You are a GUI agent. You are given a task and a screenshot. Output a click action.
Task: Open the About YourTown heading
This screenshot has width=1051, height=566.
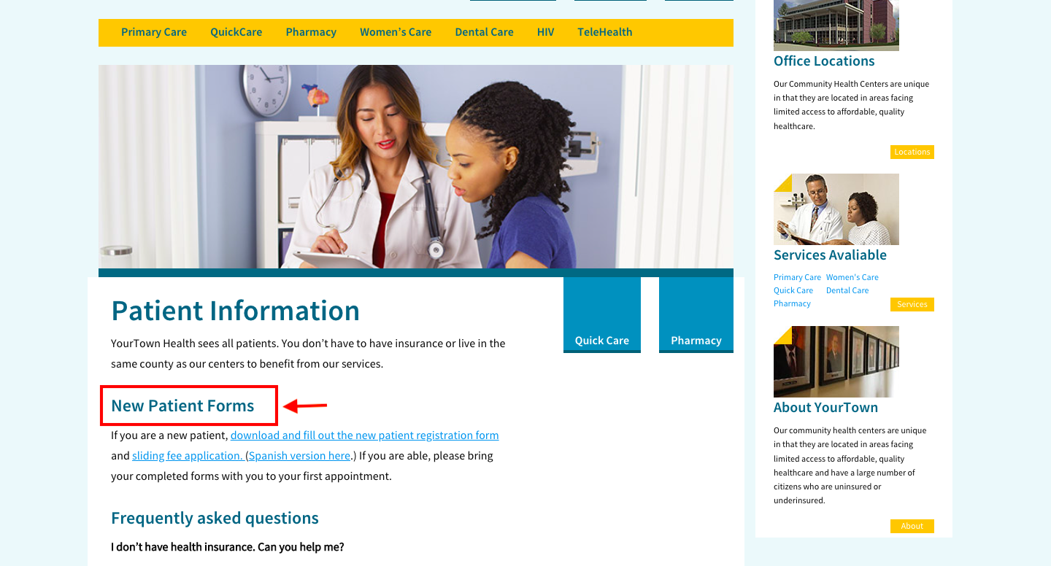825,408
